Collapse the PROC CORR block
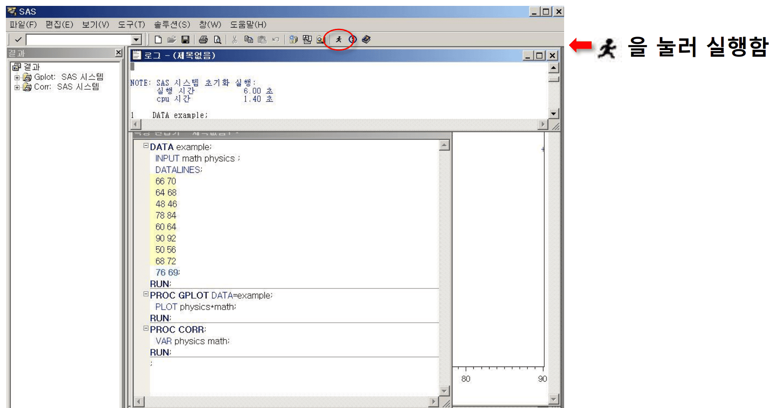Viewport: 782px width, 408px height. [x=146, y=329]
